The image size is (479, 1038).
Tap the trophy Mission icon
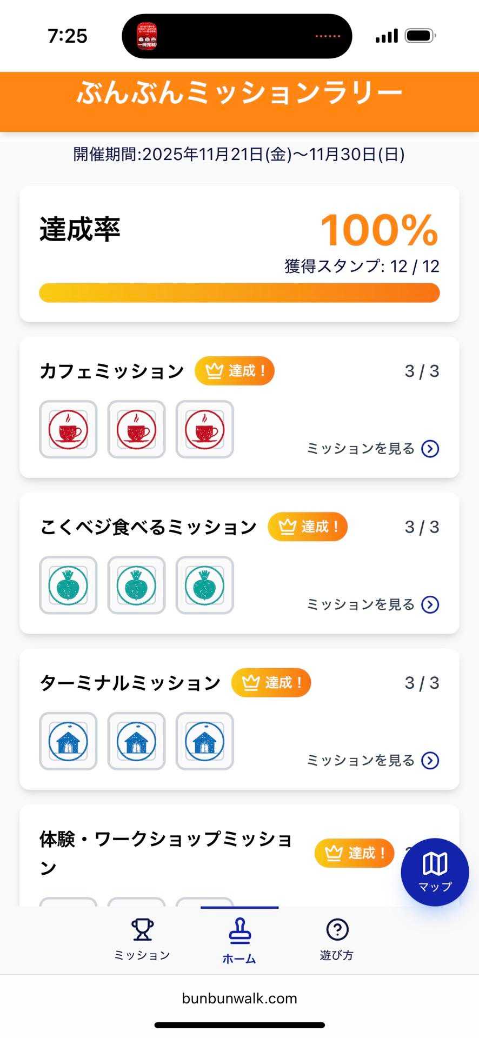point(142,930)
